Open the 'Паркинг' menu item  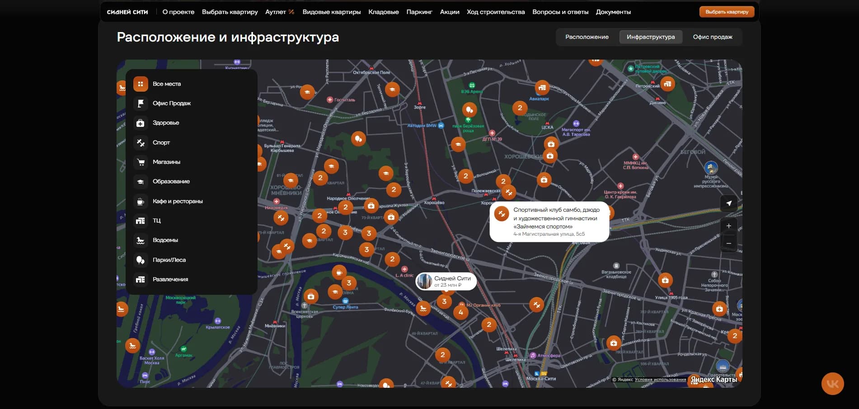tap(419, 12)
